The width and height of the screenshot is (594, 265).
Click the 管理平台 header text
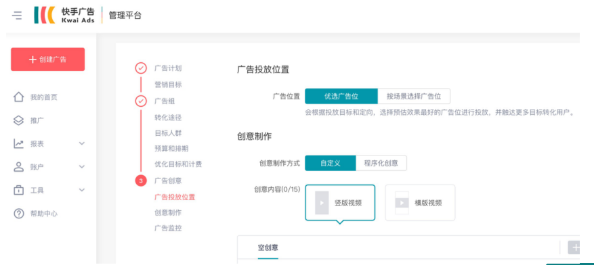125,16
